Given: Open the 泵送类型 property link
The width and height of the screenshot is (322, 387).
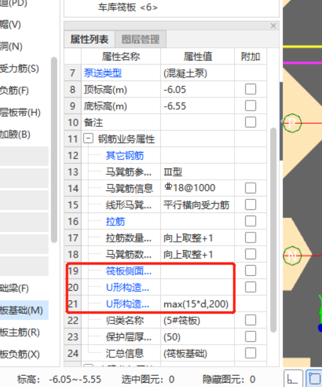Looking at the screenshot, I should (103, 73).
